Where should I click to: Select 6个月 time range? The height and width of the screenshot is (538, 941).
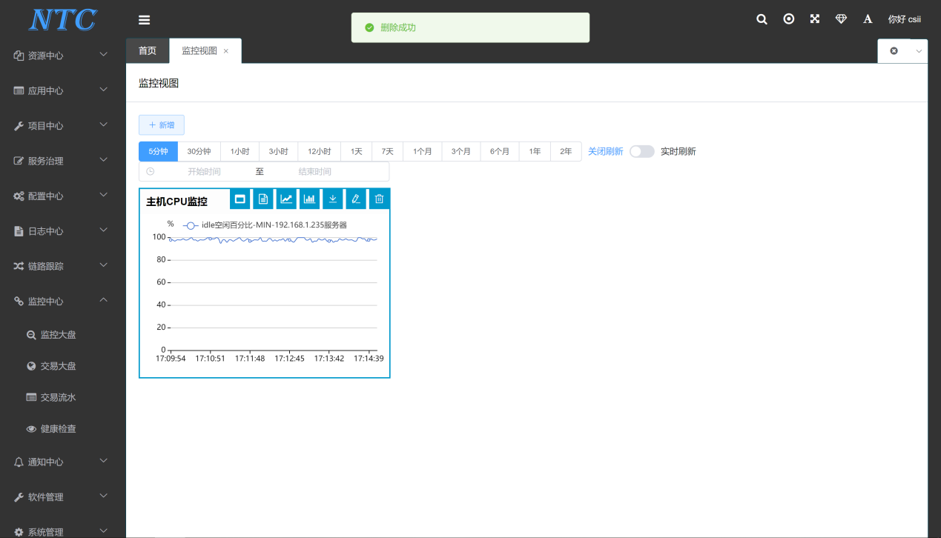[x=500, y=151]
